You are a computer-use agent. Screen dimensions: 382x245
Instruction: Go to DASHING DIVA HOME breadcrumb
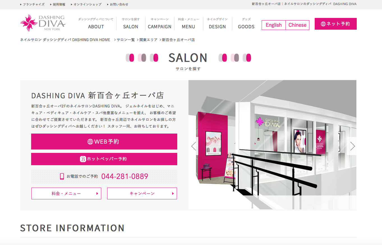coord(65,40)
